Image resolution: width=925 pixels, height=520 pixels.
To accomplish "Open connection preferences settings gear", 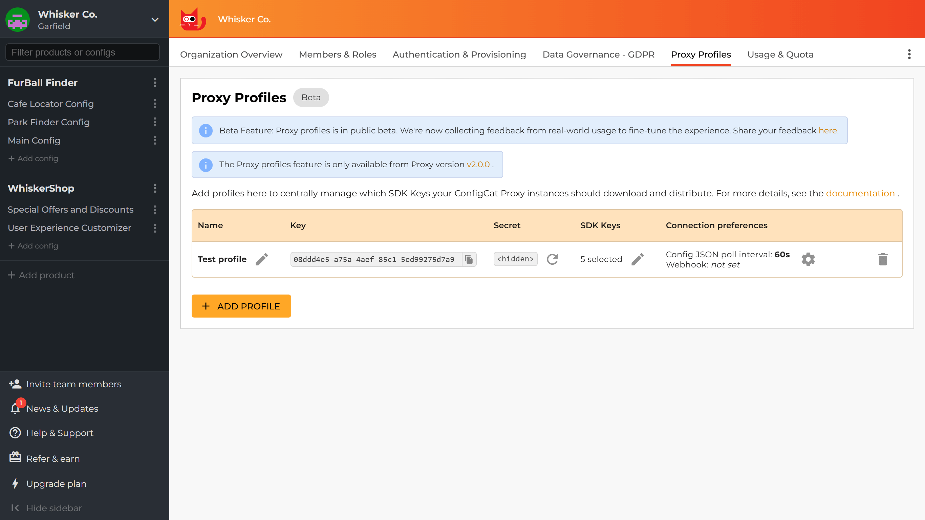I will [808, 259].
